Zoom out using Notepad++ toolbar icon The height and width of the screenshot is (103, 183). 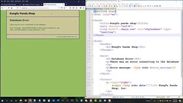pos(122,6)
